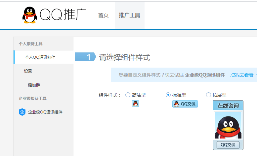Viewport: 257px width, 156px height.
Task: Click the large penguin image in 在线咨询 widget
Action: point(228,125)
